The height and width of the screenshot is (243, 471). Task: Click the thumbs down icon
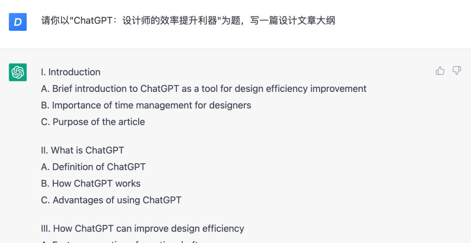click(457, 71)
